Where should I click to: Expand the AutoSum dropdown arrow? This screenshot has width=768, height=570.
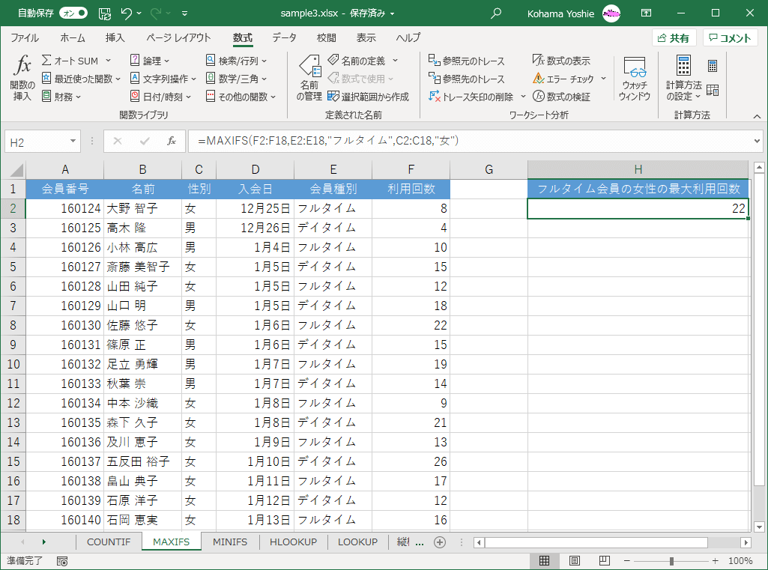[108, 60]
